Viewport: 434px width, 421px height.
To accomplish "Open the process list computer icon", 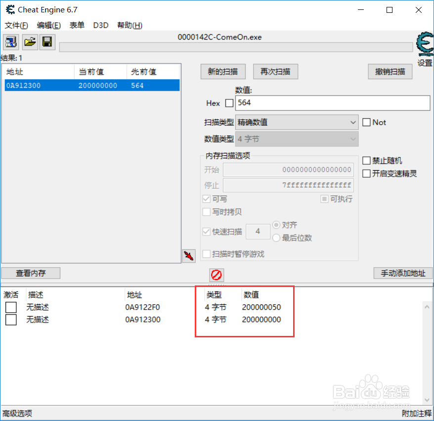I will coord(11,42).
